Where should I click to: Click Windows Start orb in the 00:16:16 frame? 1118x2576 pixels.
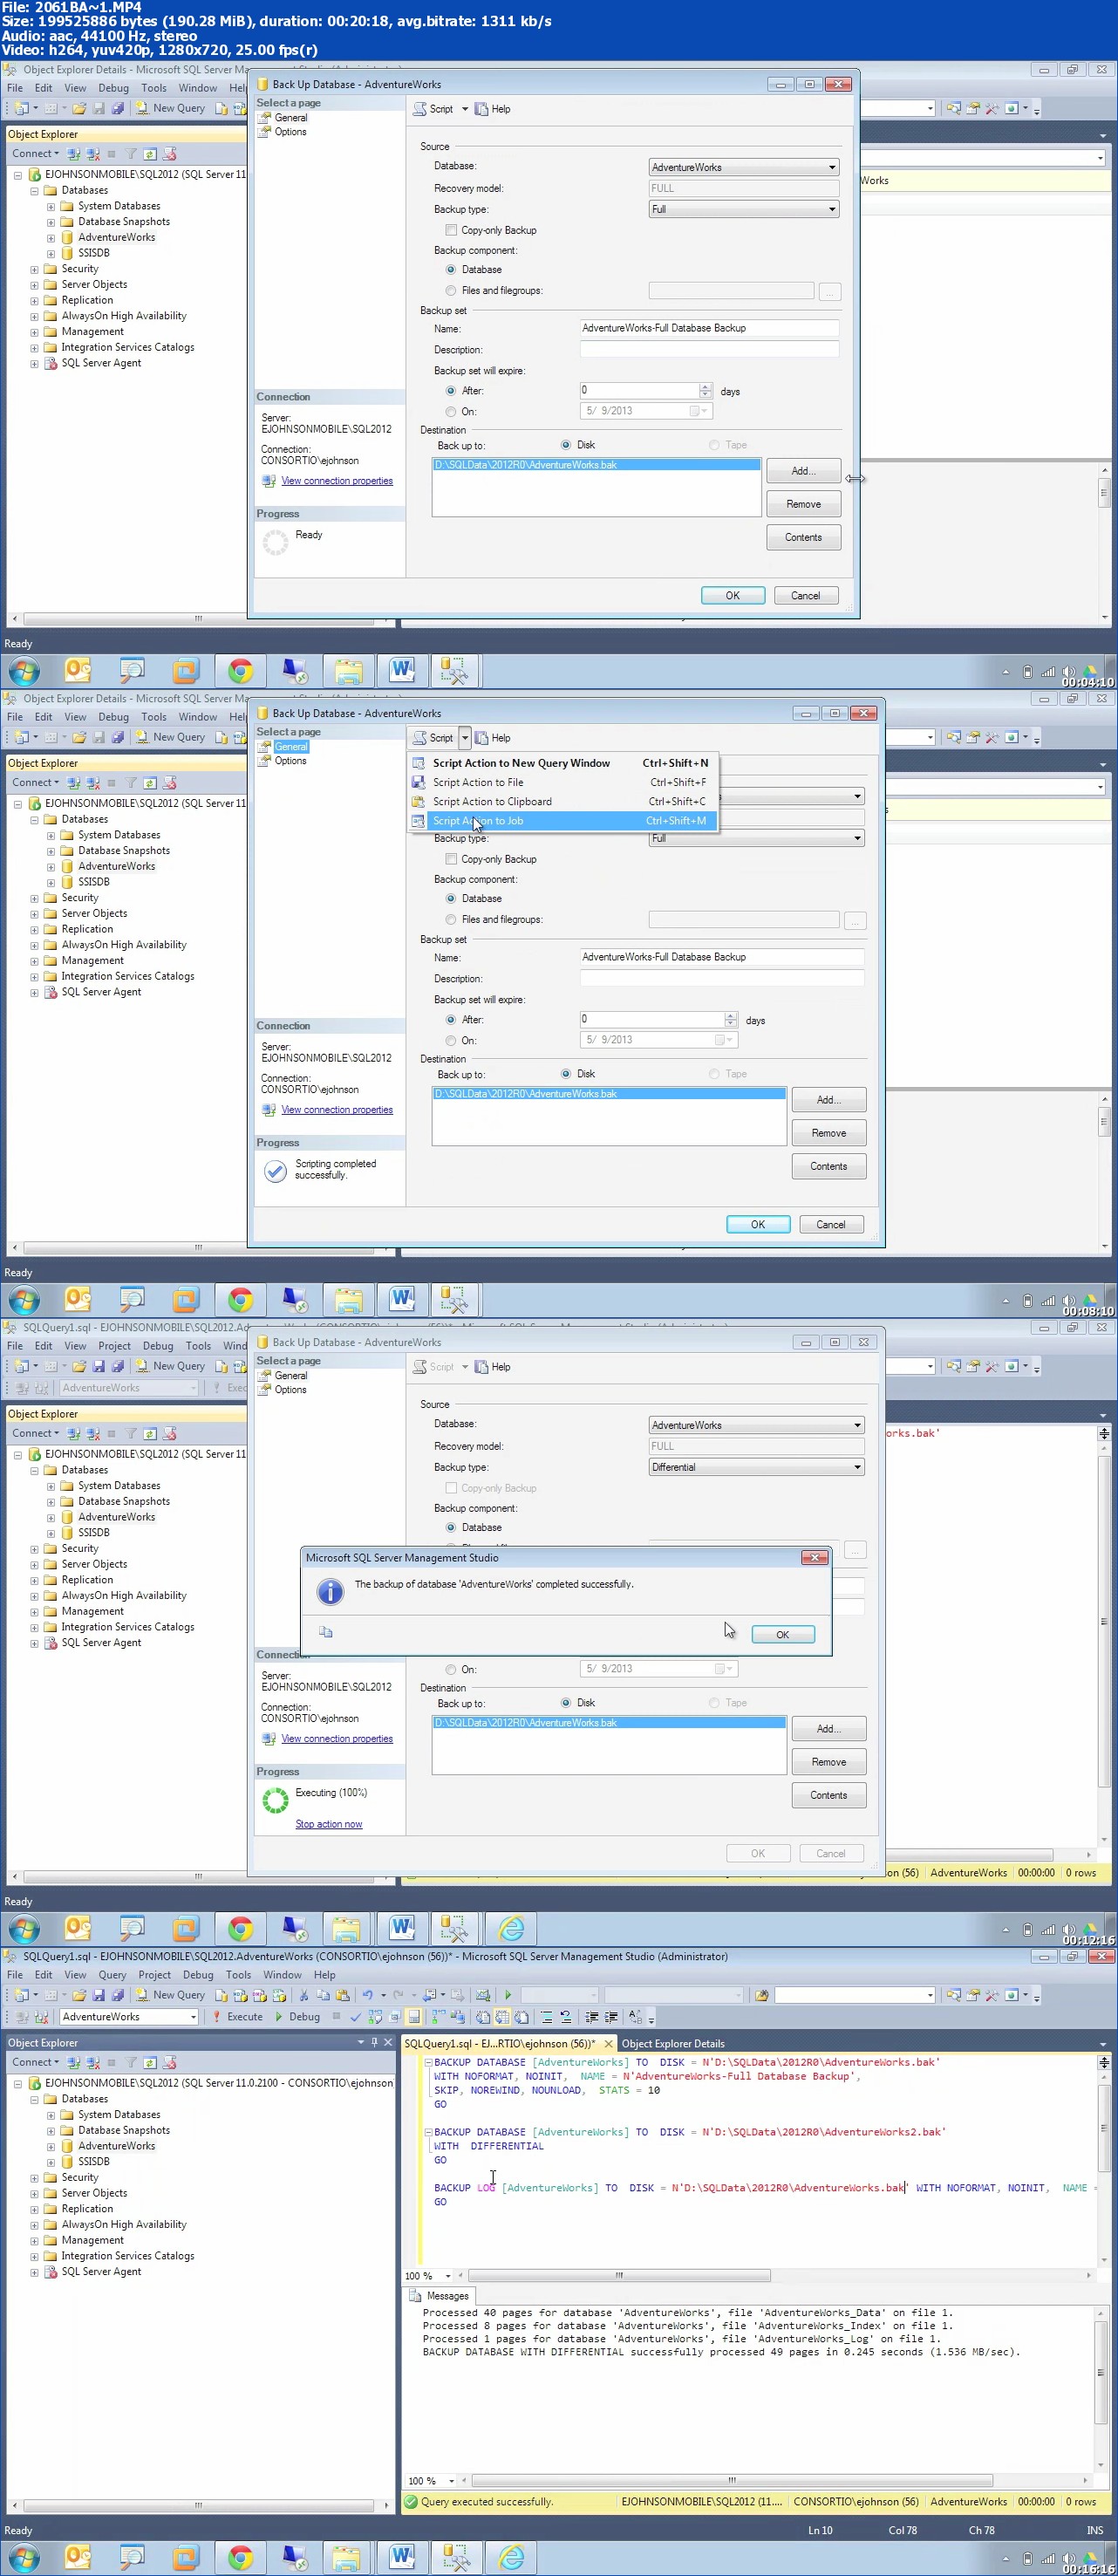tap(24, 2557)
